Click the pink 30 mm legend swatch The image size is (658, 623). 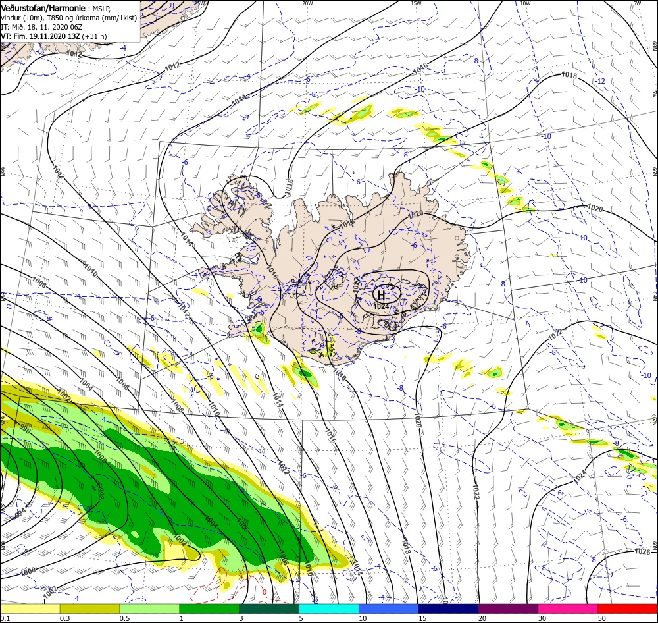click(x=568, y=609)
